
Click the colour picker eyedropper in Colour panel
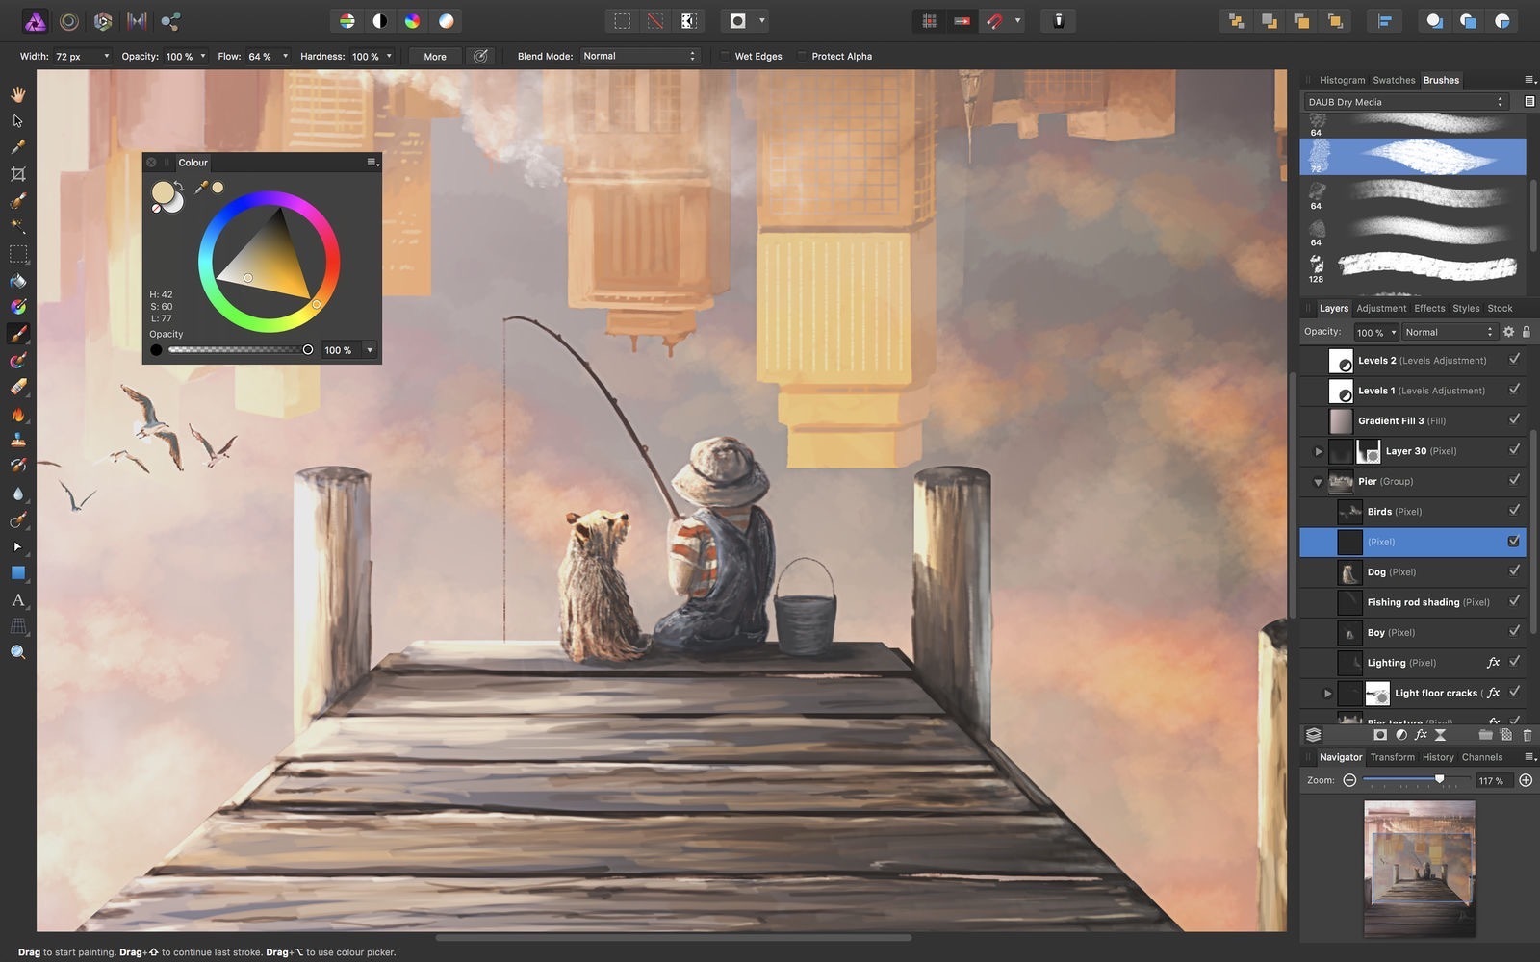201,188
